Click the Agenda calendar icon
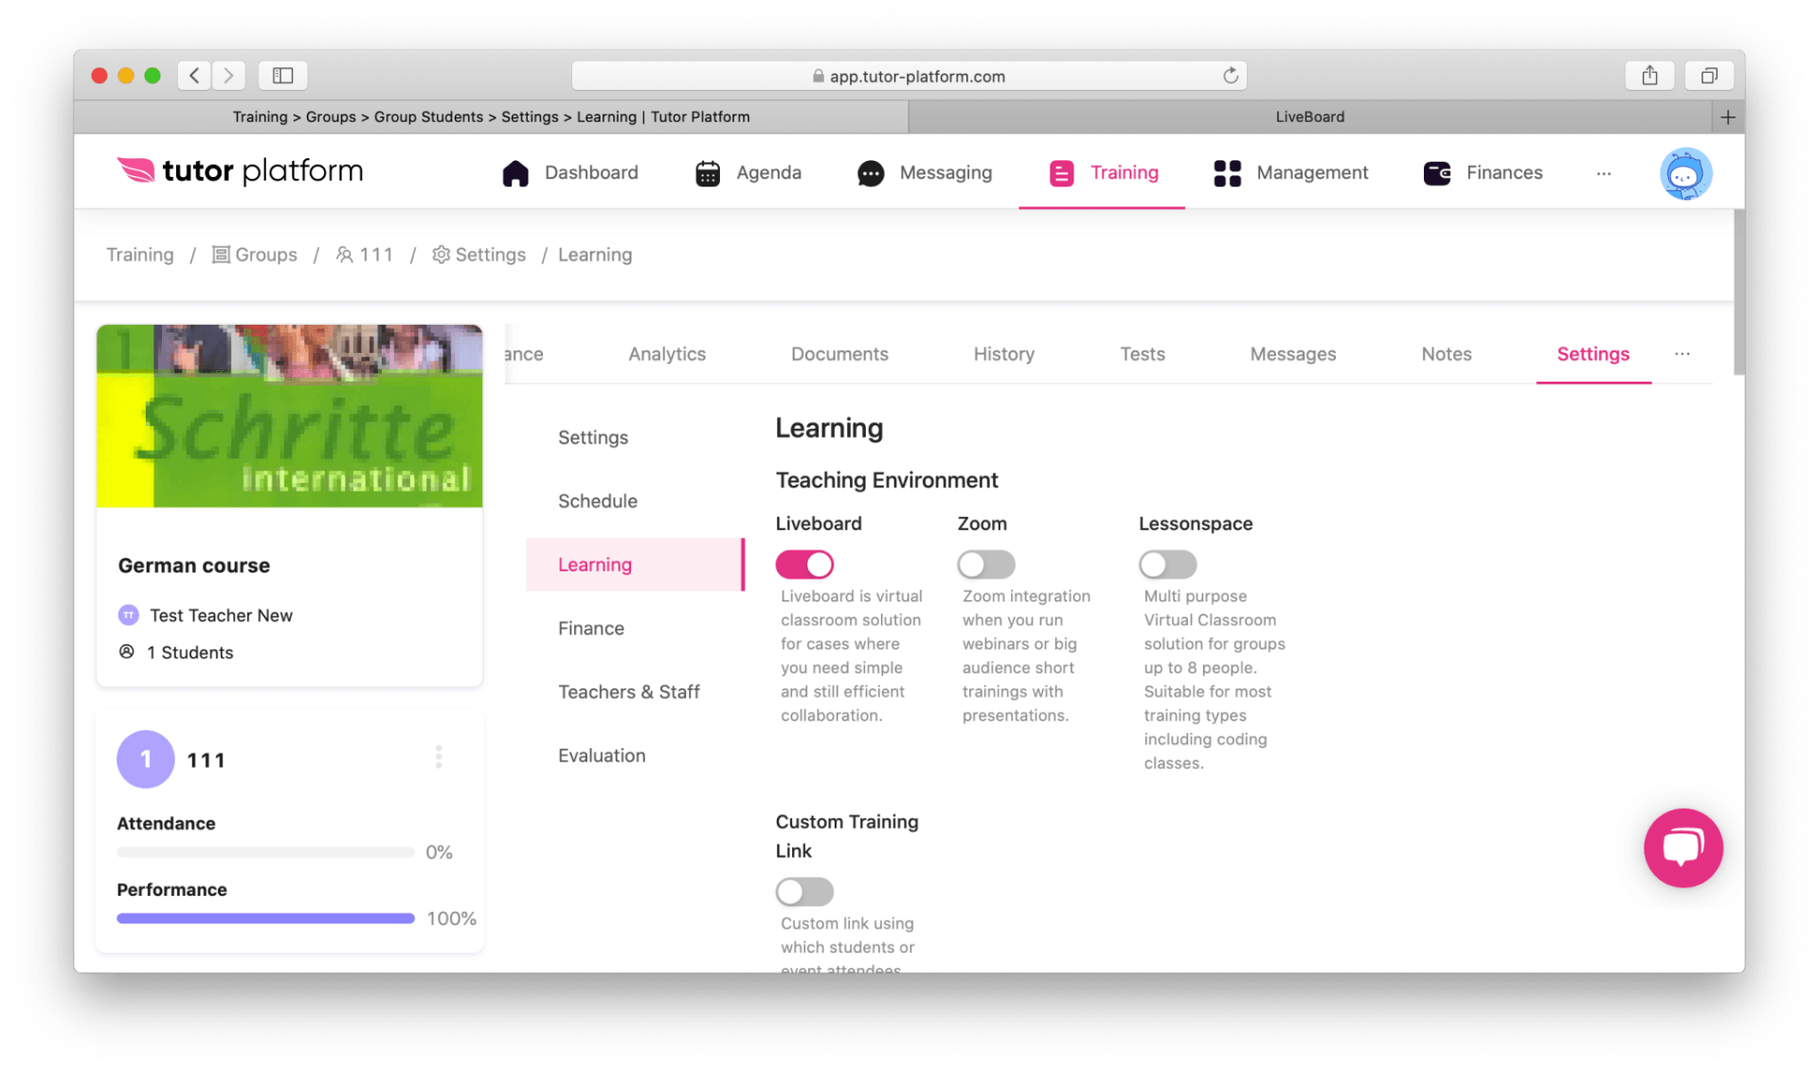1819x1071 pixels. 707,172
